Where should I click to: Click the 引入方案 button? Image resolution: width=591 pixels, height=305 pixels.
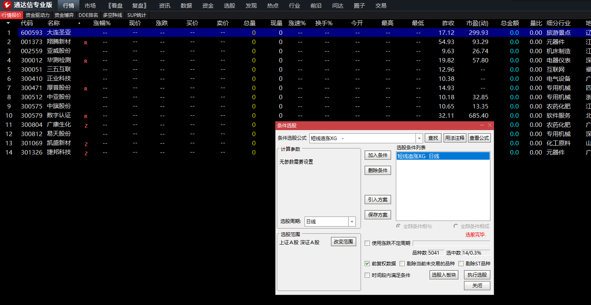(x=378, y=200)
